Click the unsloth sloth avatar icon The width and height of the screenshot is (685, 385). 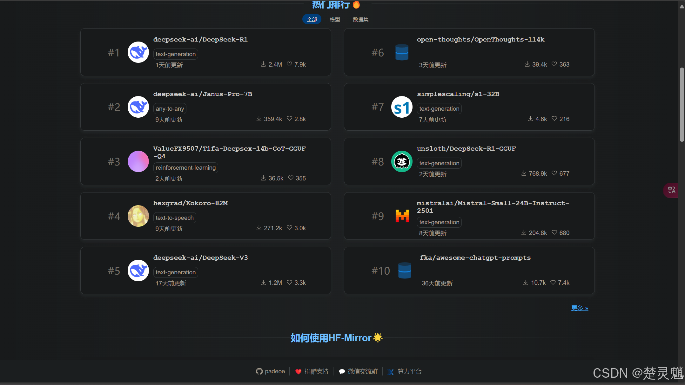[x=402, y=161]
